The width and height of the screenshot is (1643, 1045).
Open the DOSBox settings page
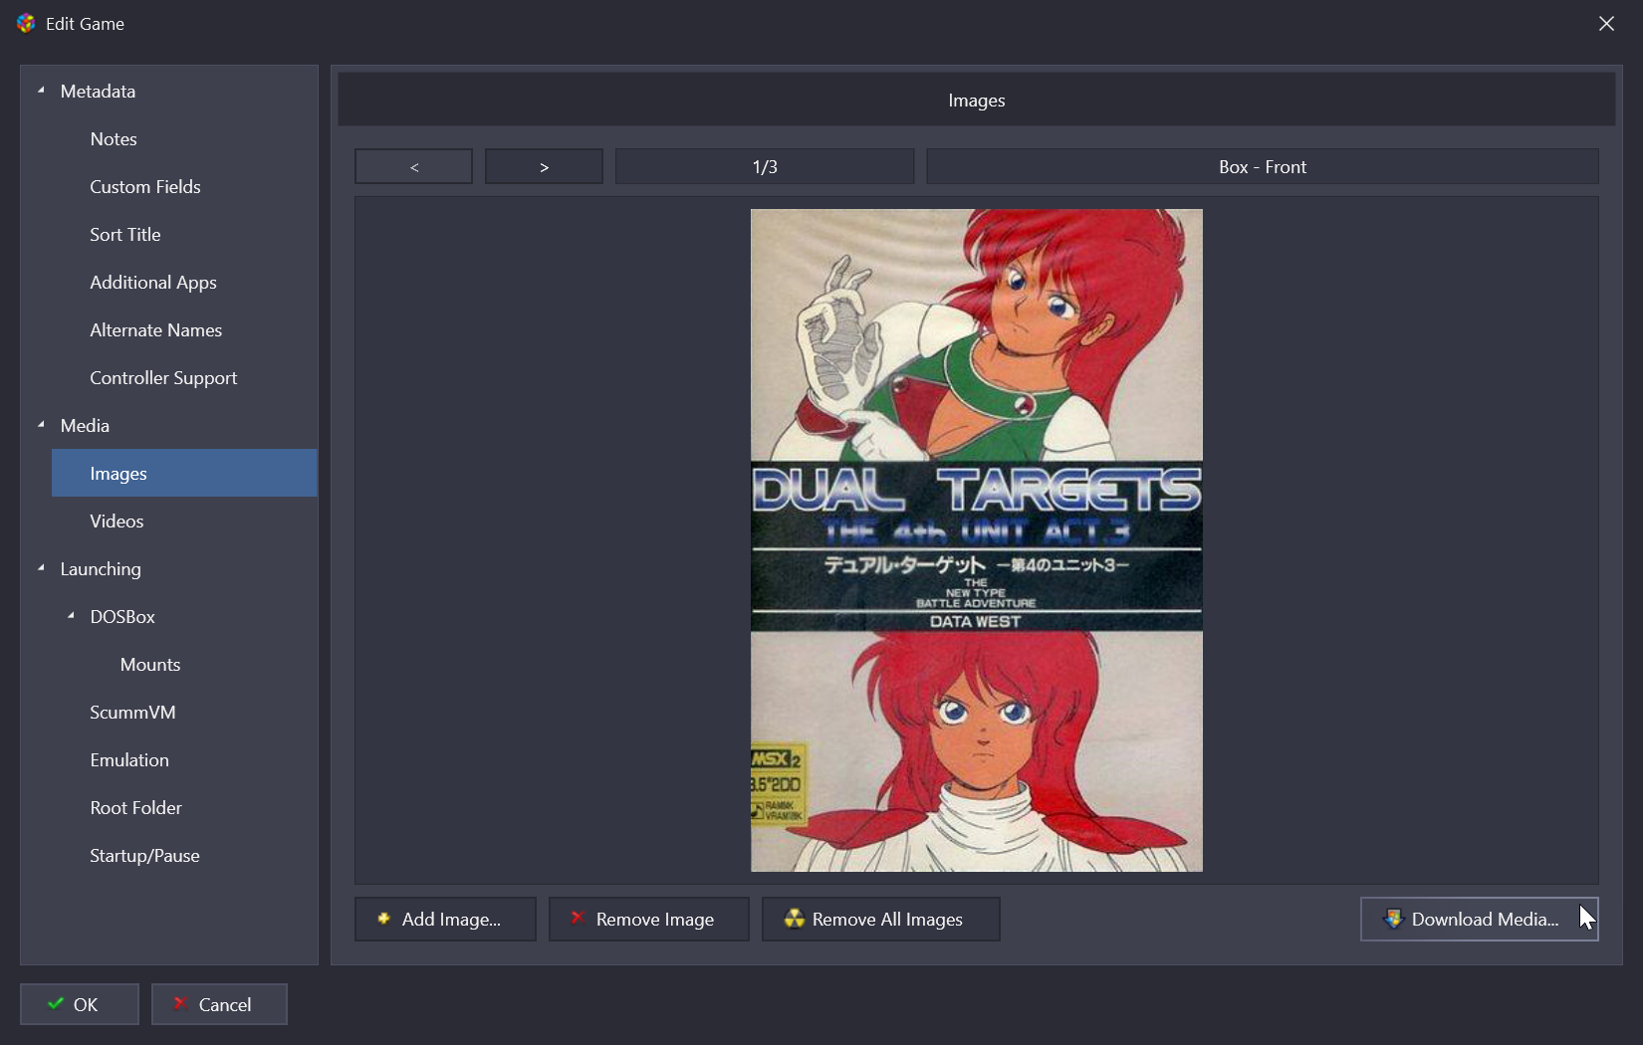(122, 617)
